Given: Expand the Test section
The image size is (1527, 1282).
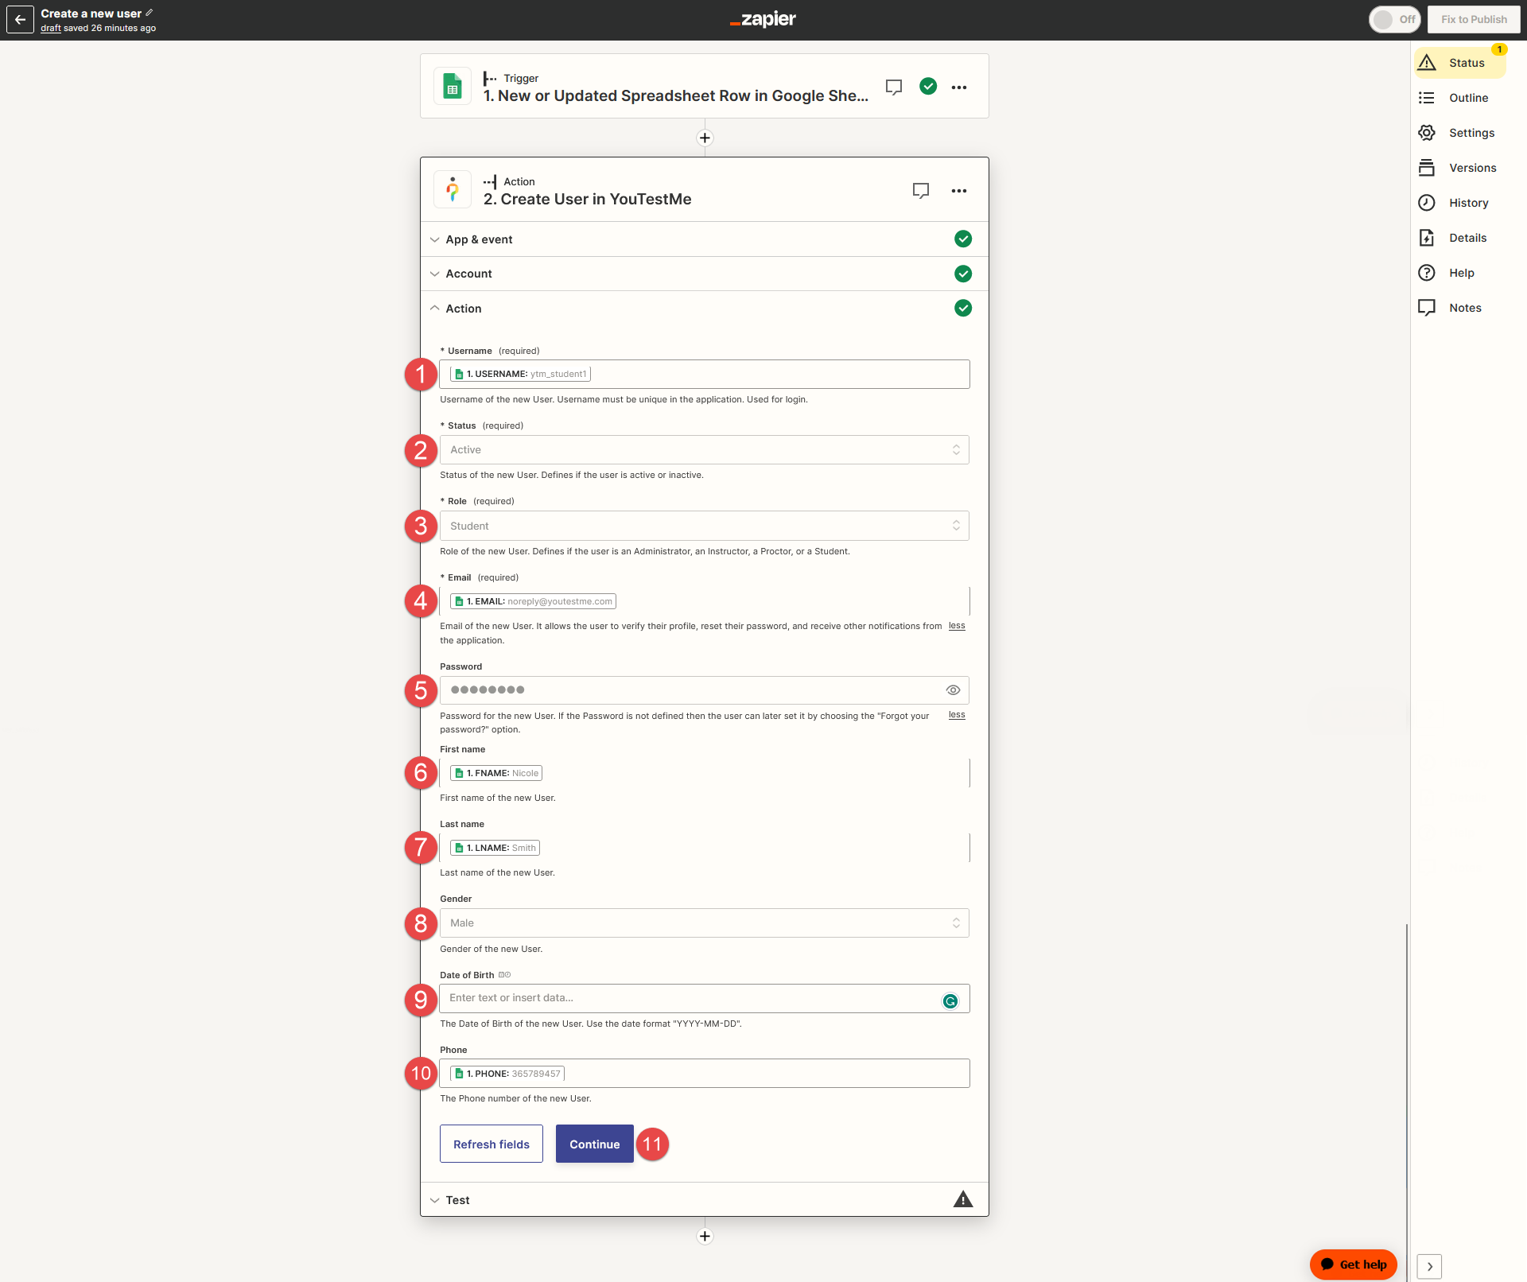Looking at the screenshot, I should click(x=704, y=1199).
